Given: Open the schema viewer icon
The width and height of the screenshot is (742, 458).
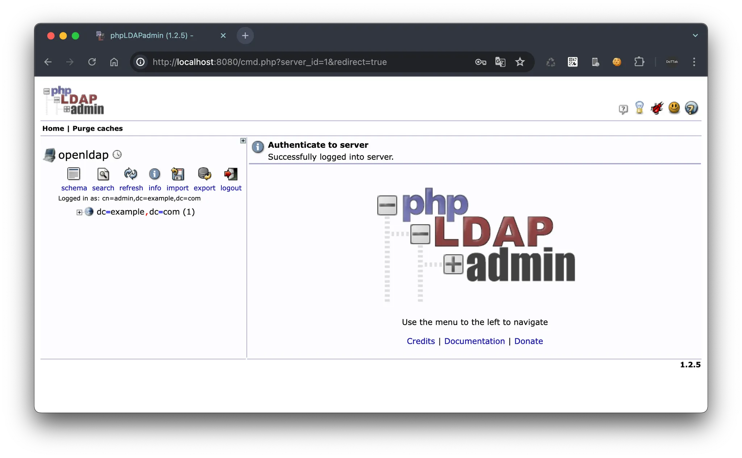Looking at the screenshot, I should [x=74, y=174].
